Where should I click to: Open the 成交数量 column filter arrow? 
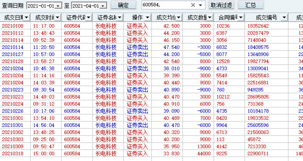coord(210,18)
